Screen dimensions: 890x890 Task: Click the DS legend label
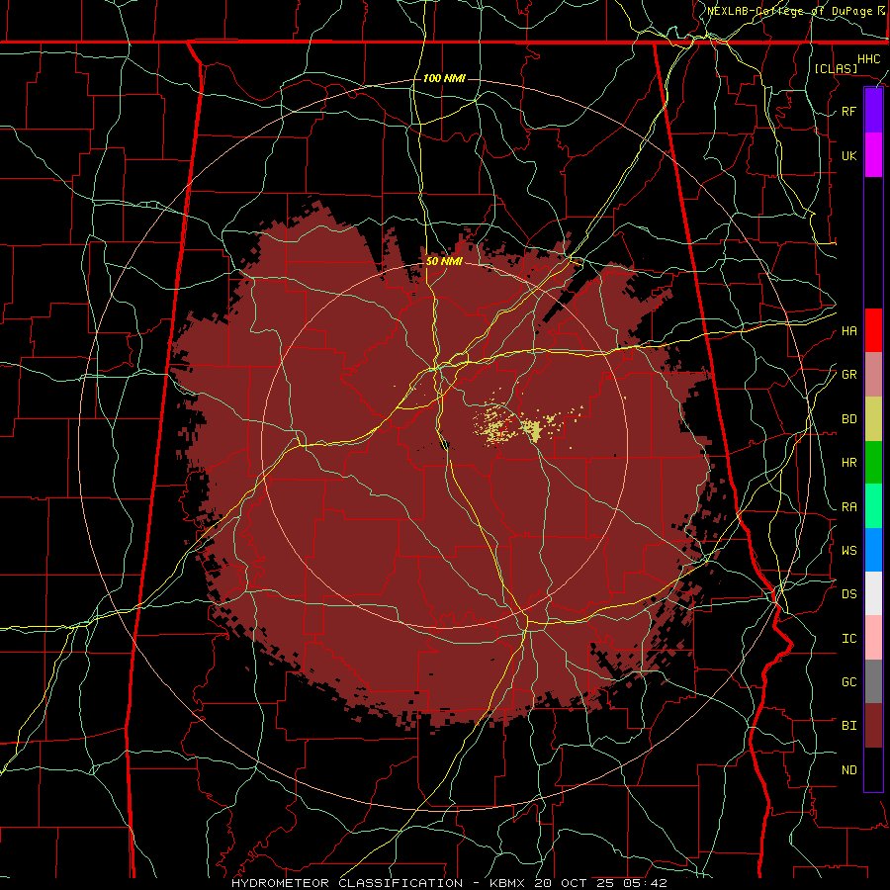click(x=848, y=594)
